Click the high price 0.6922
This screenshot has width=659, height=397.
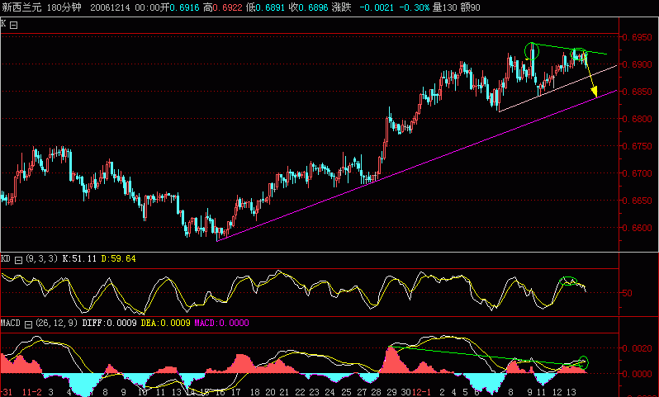click(x=227, y=7)
